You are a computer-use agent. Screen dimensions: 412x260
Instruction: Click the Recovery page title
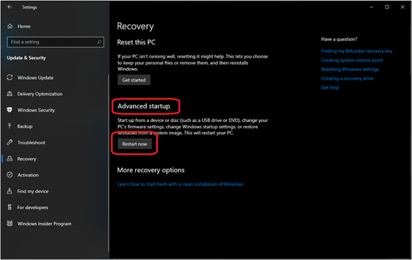tap(135, 26)
